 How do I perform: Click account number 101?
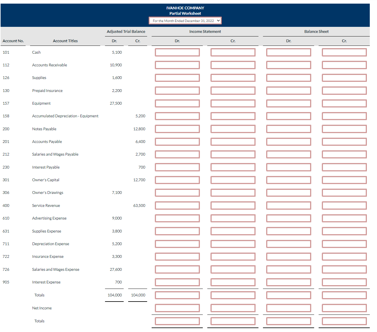pyautogui.click(x=6, y=52)
